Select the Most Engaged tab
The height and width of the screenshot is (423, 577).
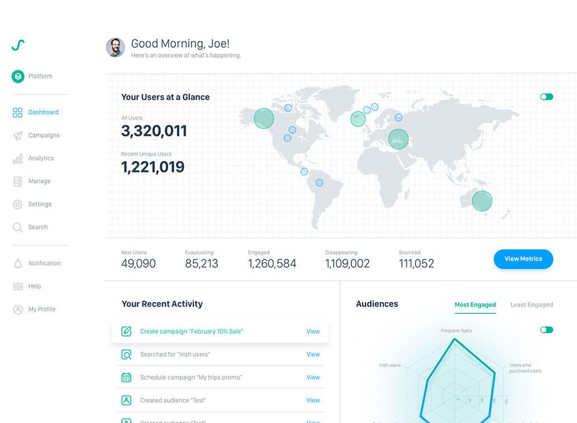tap(475, 304)
